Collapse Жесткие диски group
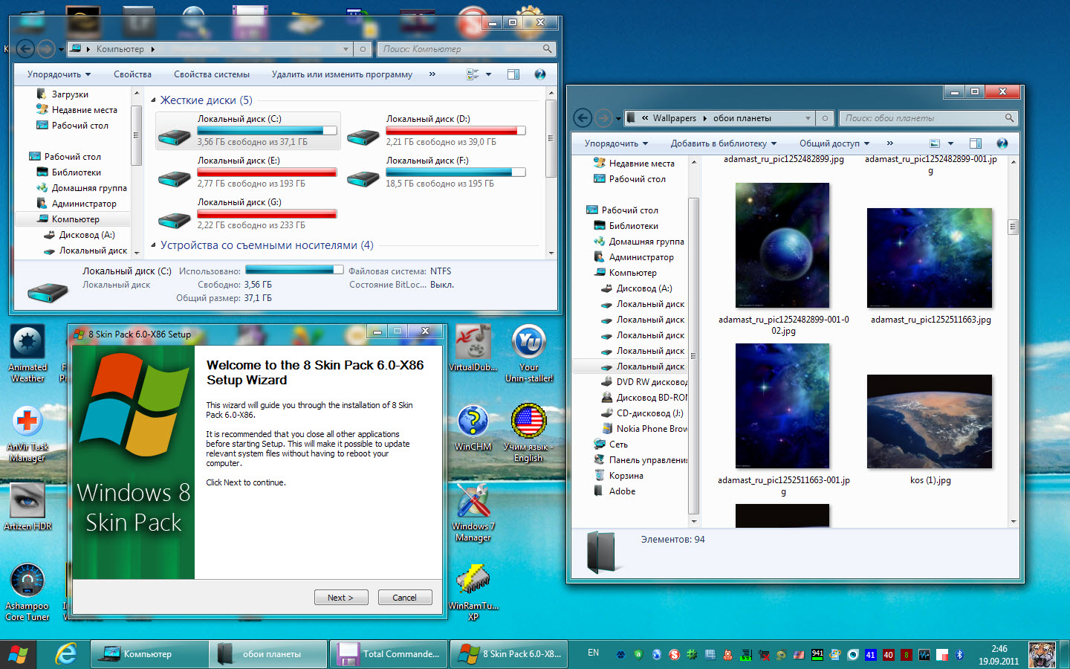This screenshot has width=1070, height=669. pos(153,100)
